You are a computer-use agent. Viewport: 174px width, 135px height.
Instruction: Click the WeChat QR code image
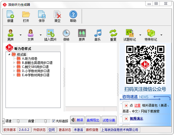[145, 65]
